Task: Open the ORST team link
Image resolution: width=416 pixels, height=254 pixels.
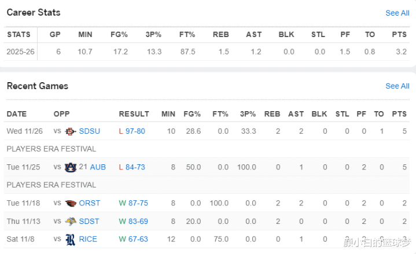Action: pyautogui.click(x=89, y=203)
